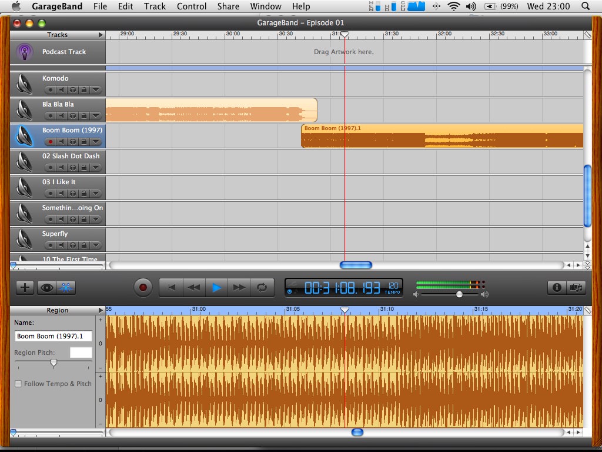Lock the Komodo track
Image resolution: width=602 pixels, height=452 pixels.
[x=83, y=90]
